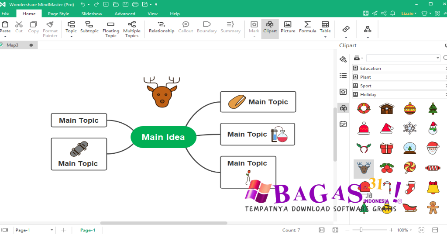Click fullscreen icon in status bar

click(x=335, y=230)
